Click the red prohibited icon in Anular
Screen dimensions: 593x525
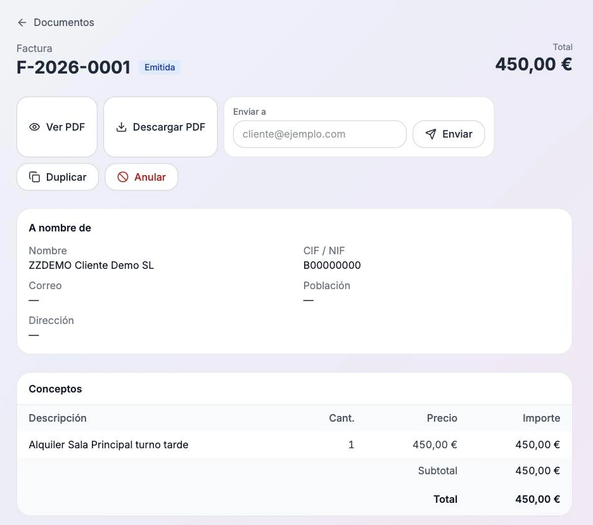coord(122,177)
